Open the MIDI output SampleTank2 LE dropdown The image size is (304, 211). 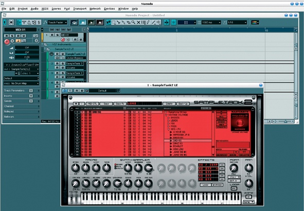coord(21,69)
